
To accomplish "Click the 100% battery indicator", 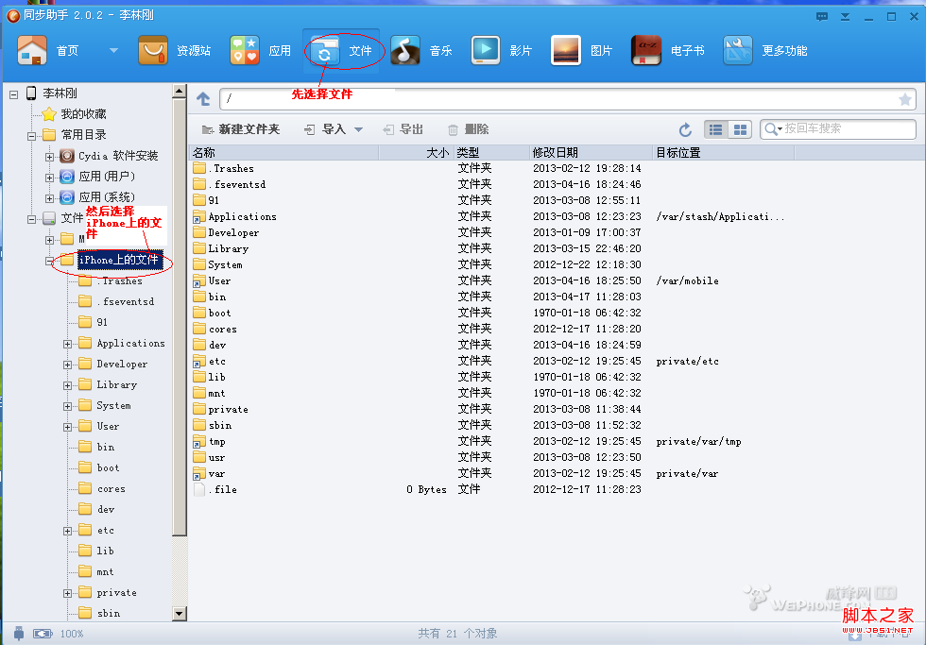I will point(42,634).
